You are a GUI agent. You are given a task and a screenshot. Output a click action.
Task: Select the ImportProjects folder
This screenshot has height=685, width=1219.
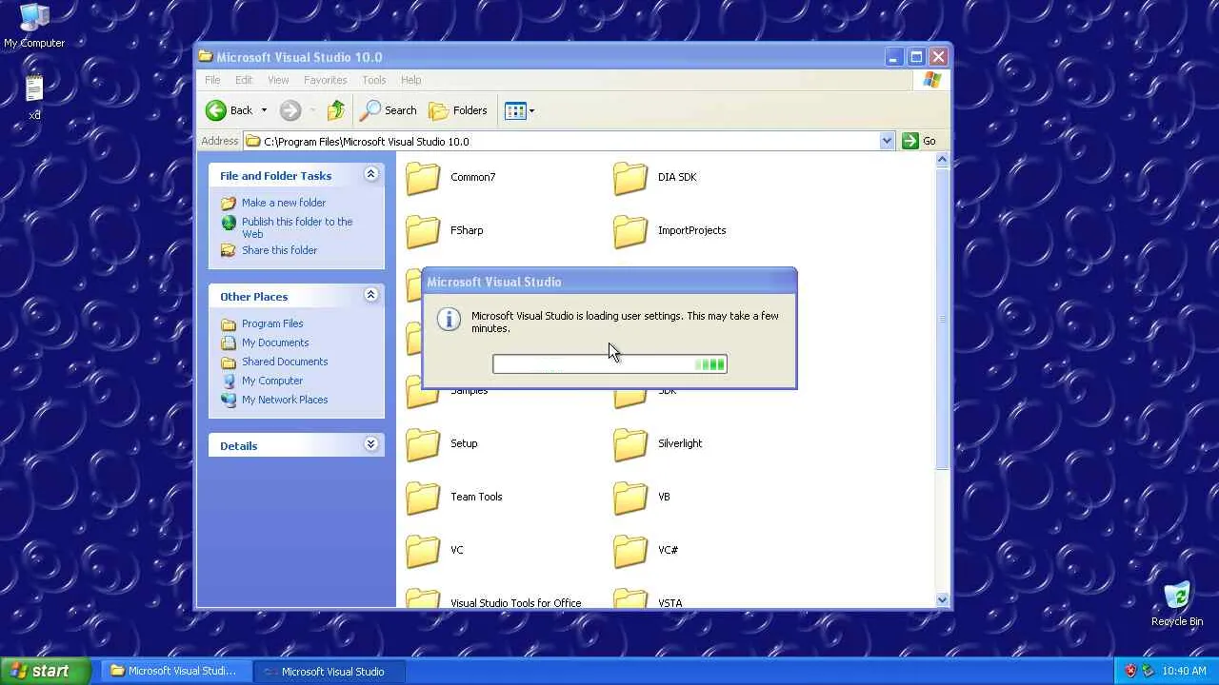669,231
